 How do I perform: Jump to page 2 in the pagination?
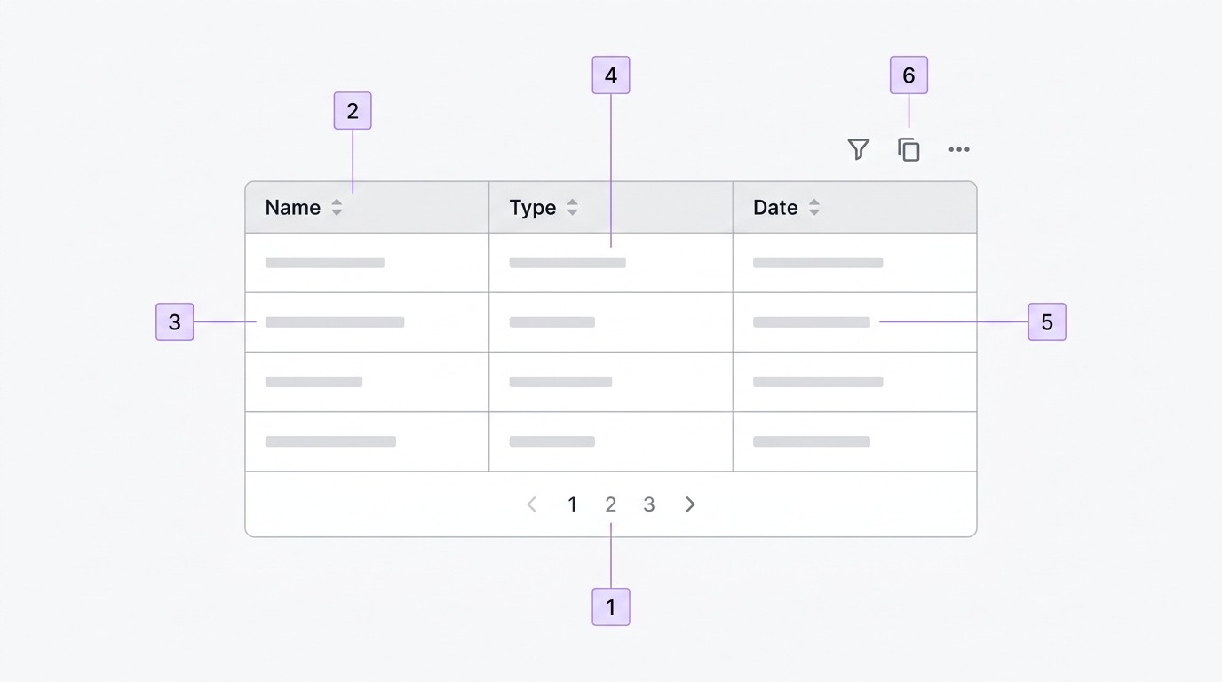coord(611,504)
